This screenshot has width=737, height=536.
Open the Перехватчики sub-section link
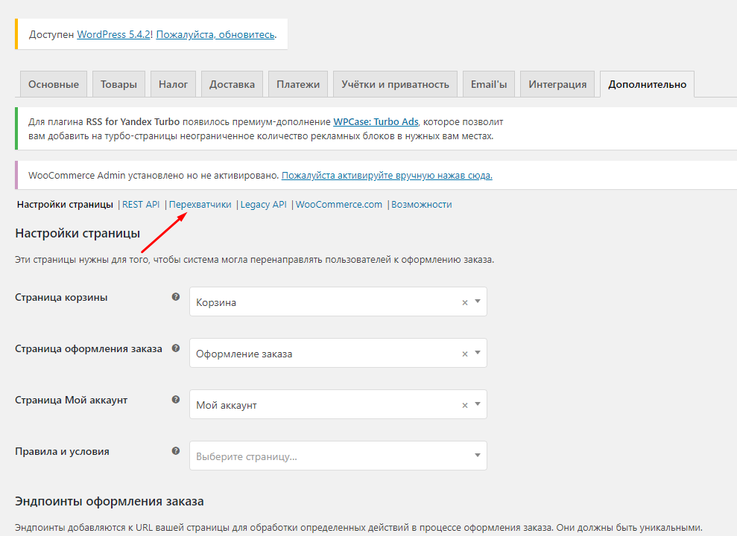[x=200, y=204]
